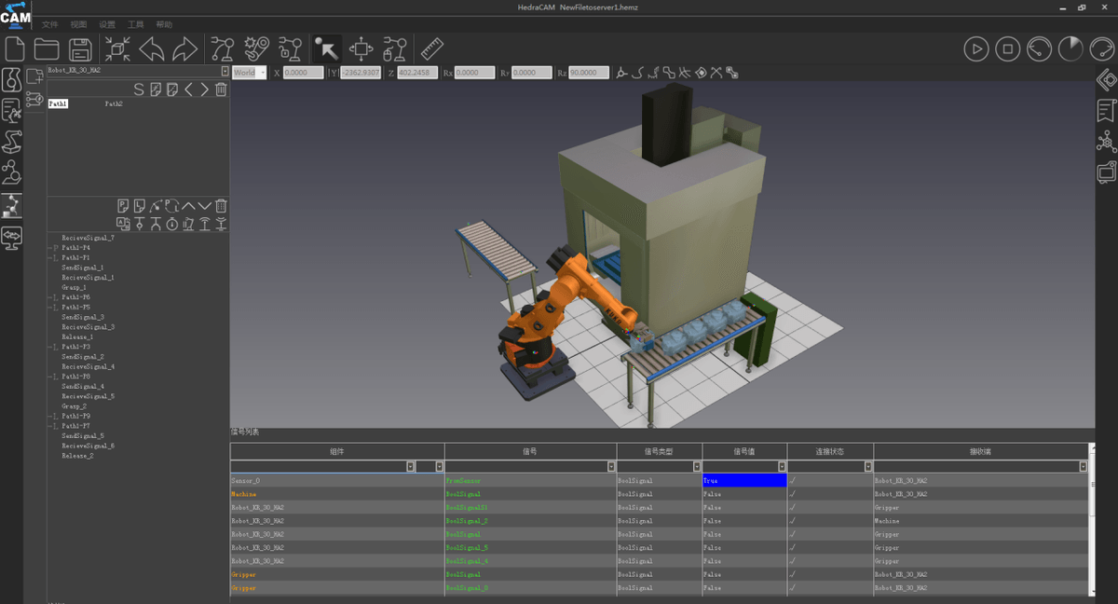Select Path2 in the path list
The image size is (1118, 604).
click(114, 104)
